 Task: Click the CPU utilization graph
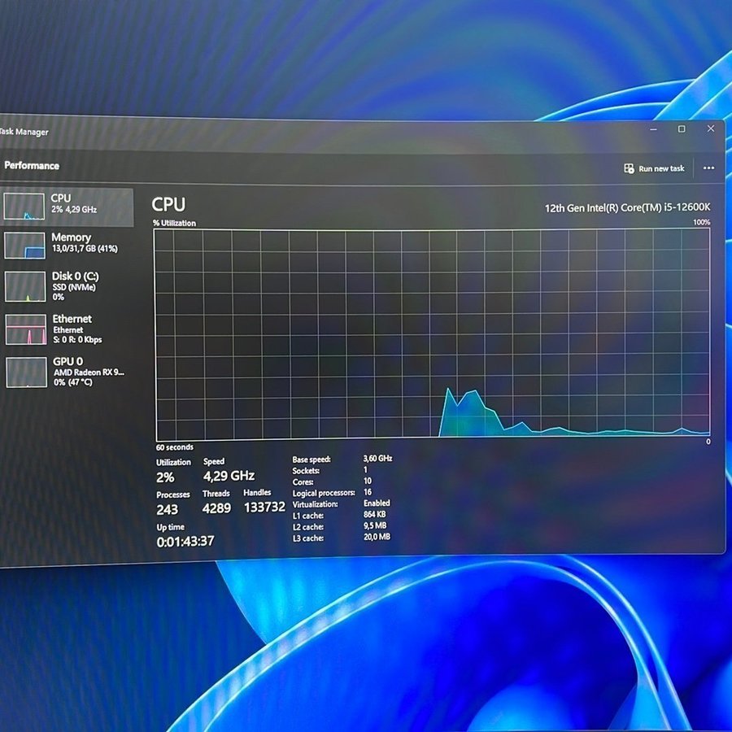pos(433,334)
